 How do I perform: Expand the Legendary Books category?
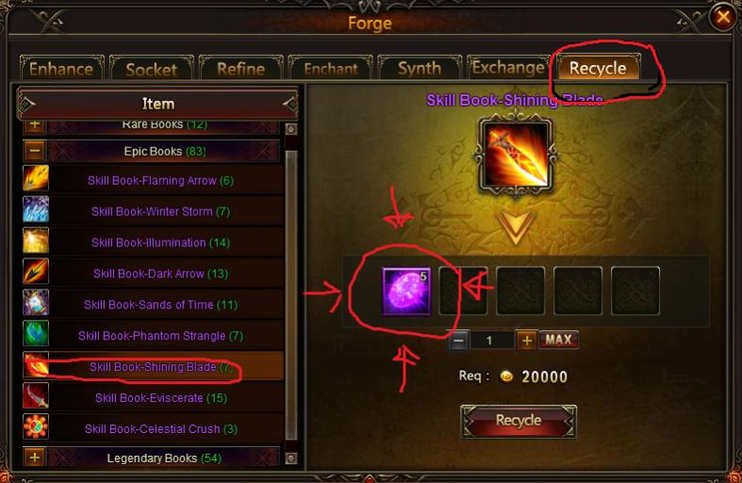tap(35, 458)
